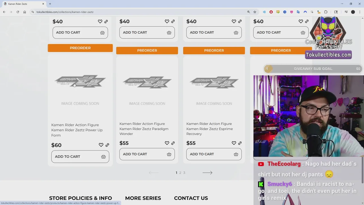Click the streamer webcam video
This screenshot has height=205, width=364.
click(309, 116)
